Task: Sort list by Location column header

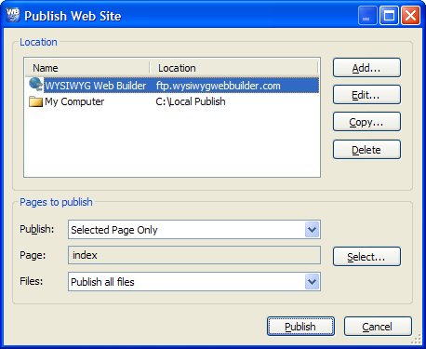Action: tap(234, 68)
